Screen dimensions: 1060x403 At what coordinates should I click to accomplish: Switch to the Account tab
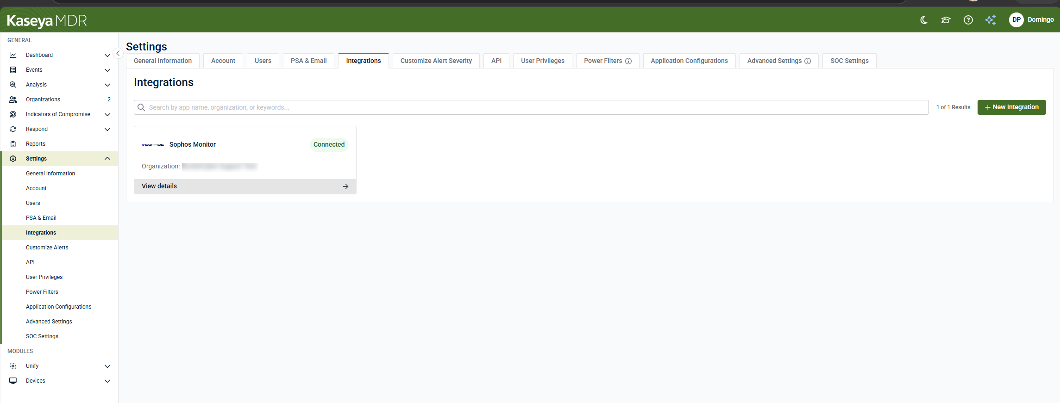tap(223, 61)
